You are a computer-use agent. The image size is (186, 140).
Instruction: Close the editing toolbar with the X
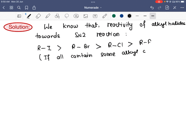[x=175, y=8]
